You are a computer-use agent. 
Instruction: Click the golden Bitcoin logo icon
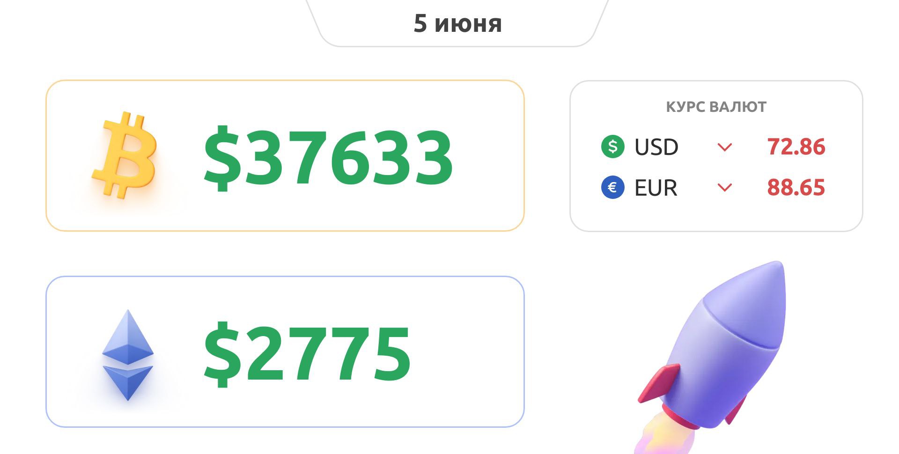(x=125, y=154)
